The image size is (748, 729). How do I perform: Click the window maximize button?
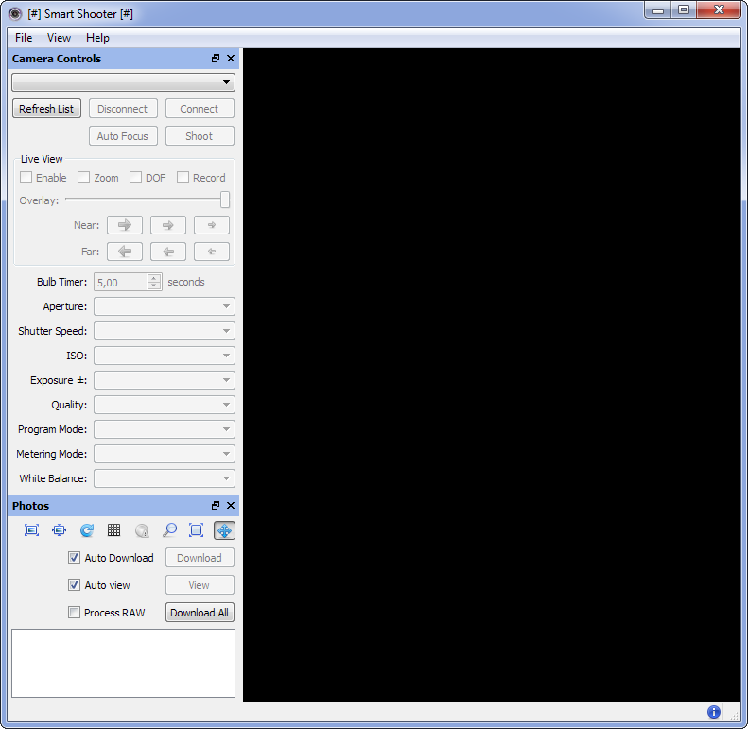click(684, 10)
